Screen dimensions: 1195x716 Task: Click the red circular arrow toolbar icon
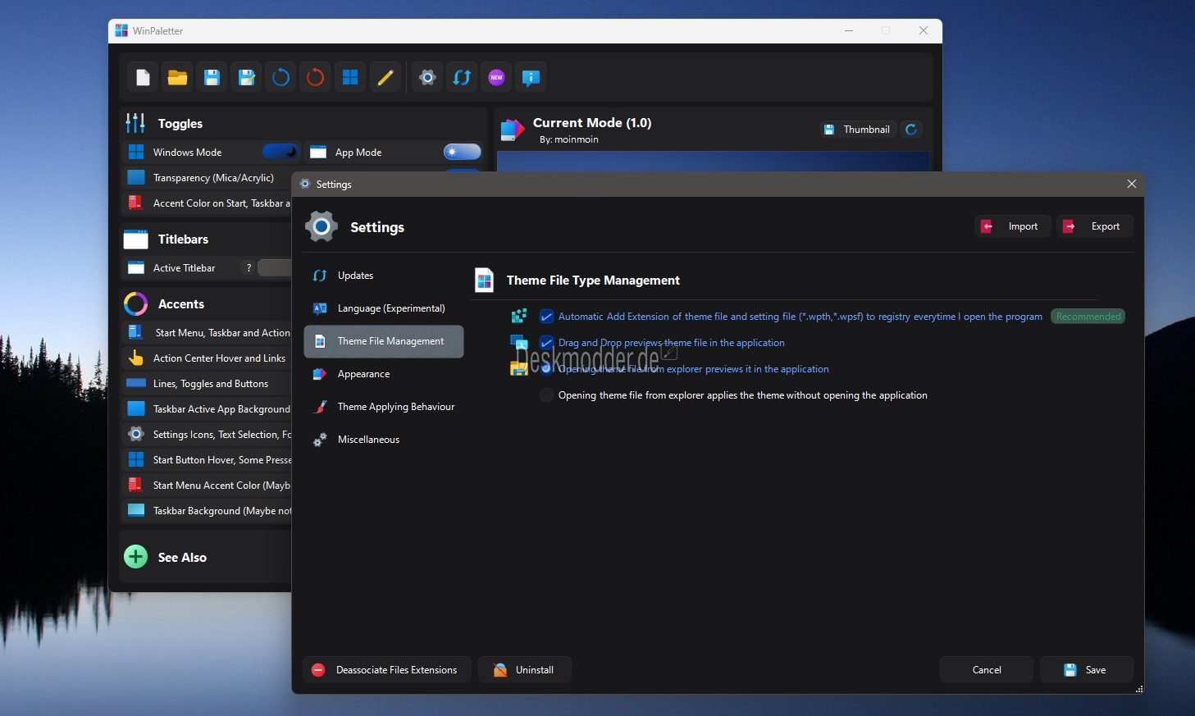click(316, 78)
